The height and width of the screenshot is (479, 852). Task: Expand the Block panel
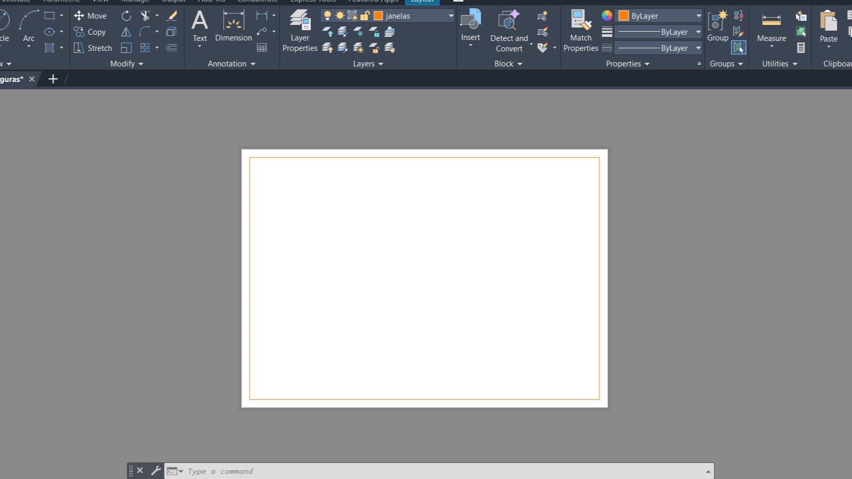coord(508,63)
